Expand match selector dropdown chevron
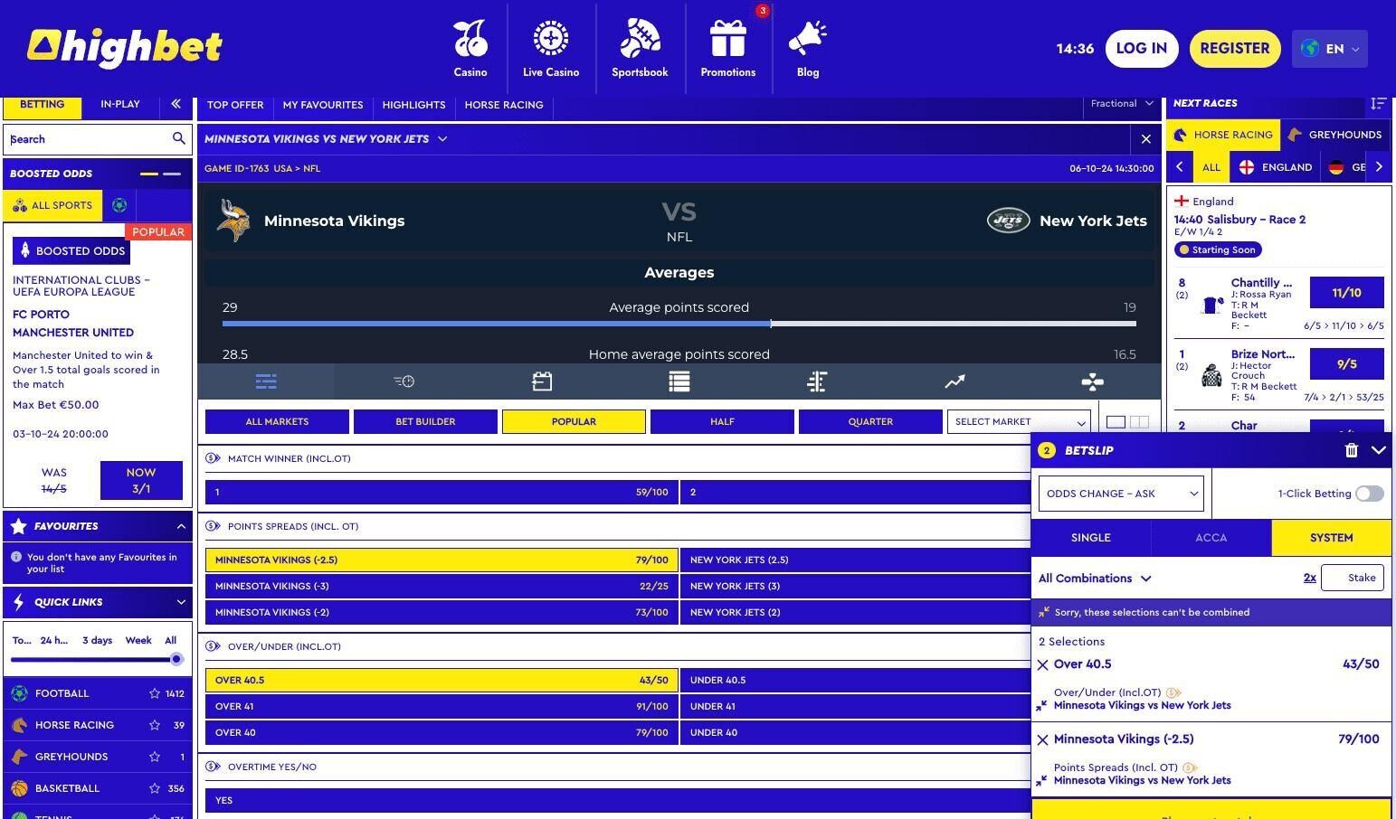This screenshot has width=1396, height=819. click(442, 139)
